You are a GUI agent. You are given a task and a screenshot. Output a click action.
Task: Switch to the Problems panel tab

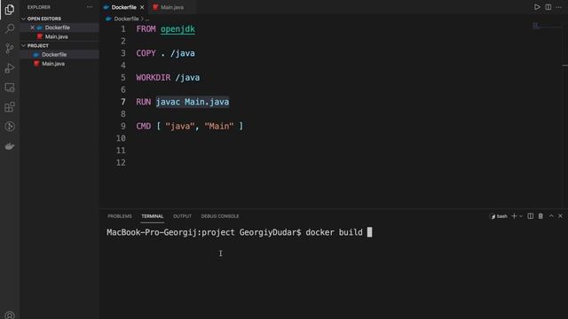point(120,216)
